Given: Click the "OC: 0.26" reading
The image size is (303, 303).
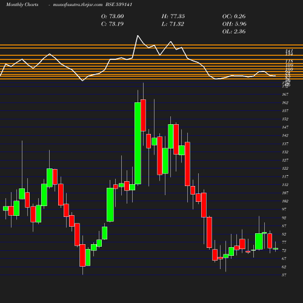Looking at the screenshot, I should [x=234, y=16].
